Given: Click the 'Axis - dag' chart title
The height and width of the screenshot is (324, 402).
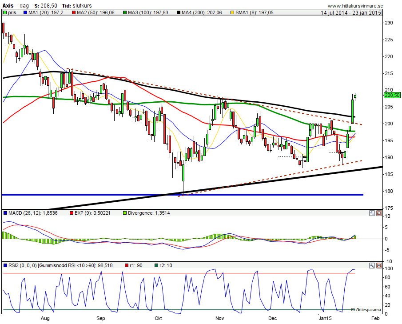Looking at the screenshot, I should 16,6.
